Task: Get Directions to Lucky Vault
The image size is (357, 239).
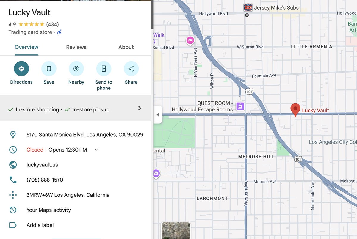Action: click(x=21, y=69)
